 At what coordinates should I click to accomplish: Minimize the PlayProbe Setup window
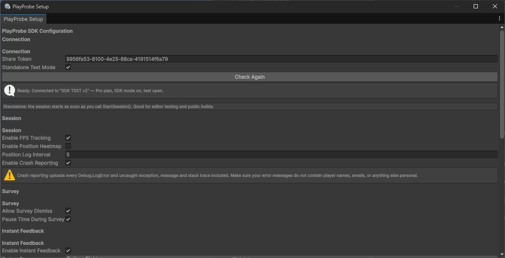(x=457, y=6)
